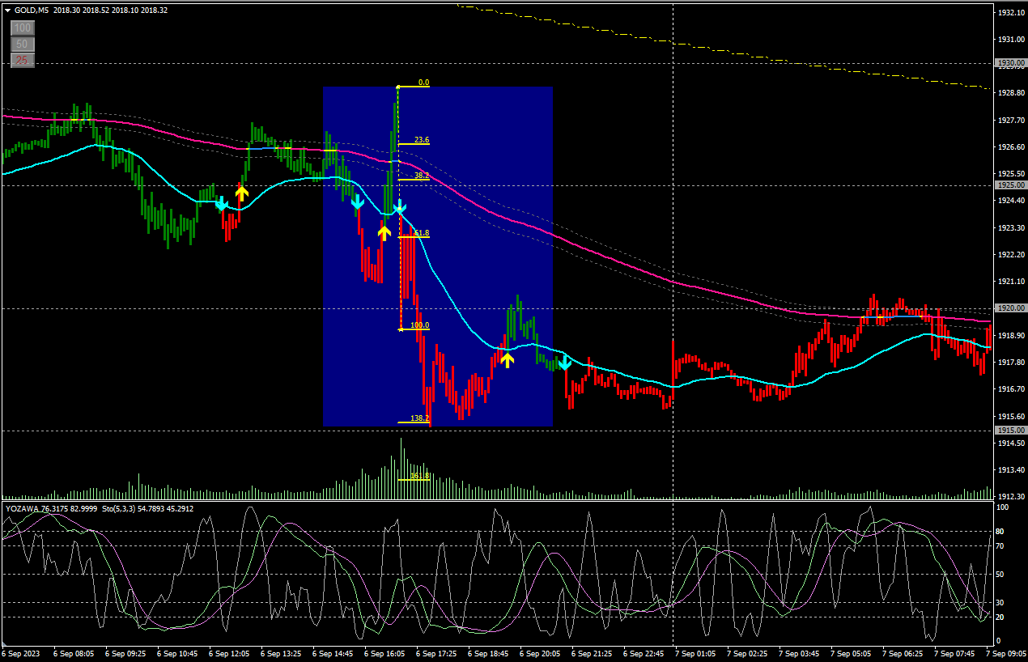Click 6 Sep 17:25 on the time axis
The width and height of the screenshot is (1028, 662).
coord(435,652)
